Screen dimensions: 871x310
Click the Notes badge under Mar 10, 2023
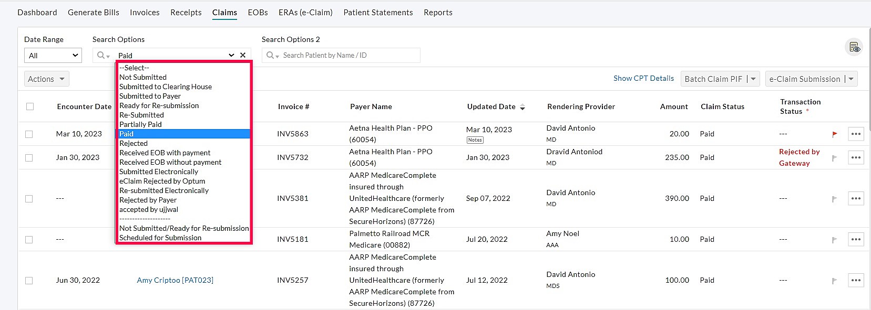tap(475, 140)
